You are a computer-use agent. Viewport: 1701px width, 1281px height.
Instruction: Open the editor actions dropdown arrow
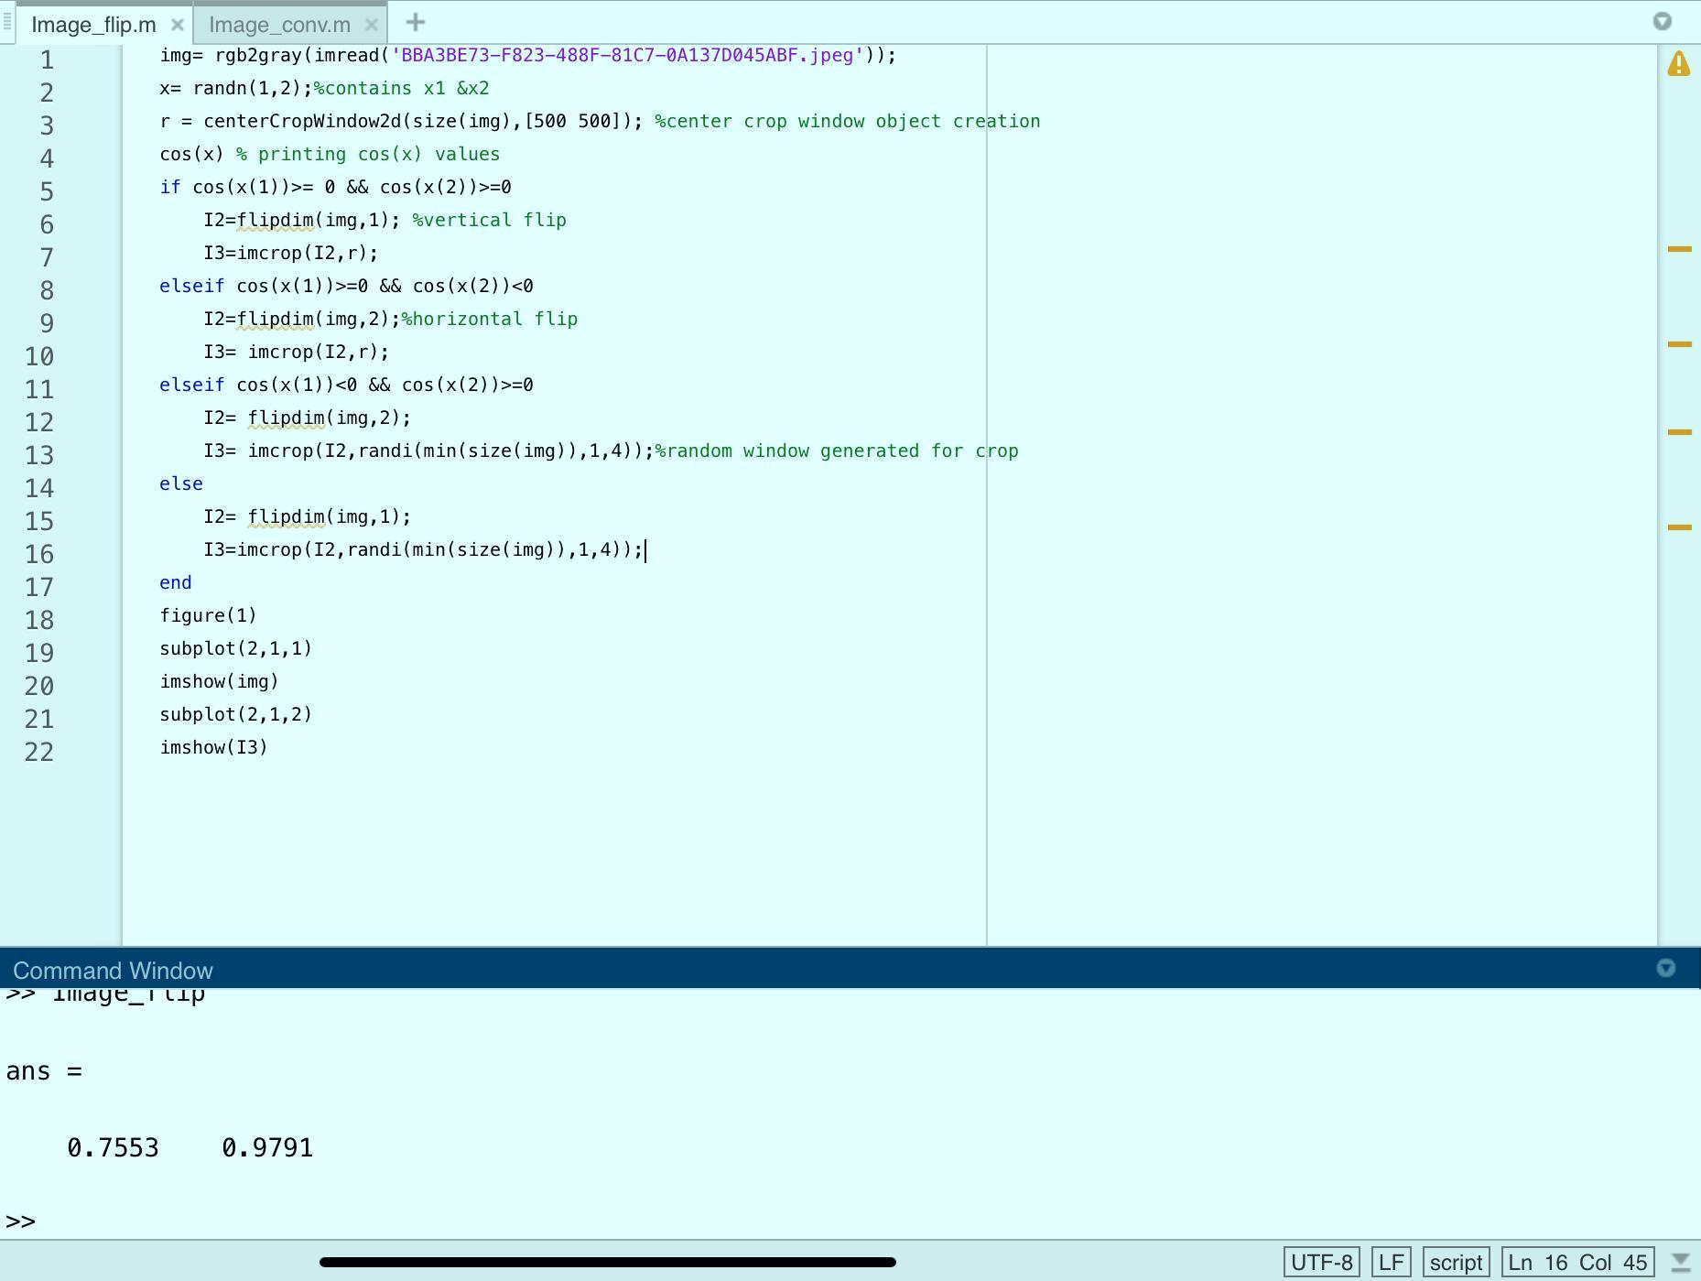[1663, 22]
